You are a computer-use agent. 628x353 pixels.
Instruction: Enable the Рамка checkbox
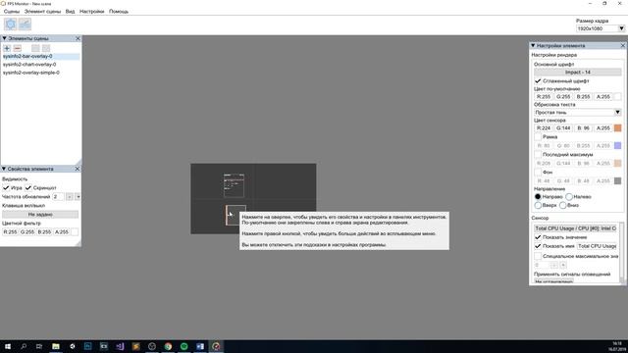click(x=538, y=137)
